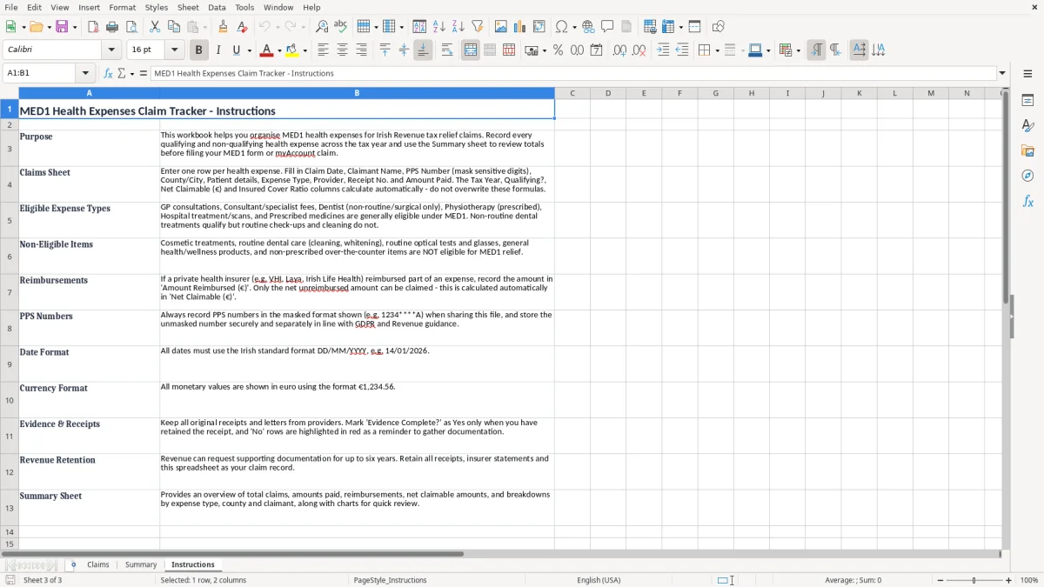Open Borders dropdown arrow
The image size is (1044, 587).
[717, 50]
